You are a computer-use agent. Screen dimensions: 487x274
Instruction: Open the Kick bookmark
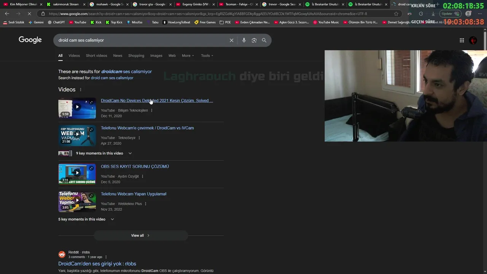click(96, 22)
